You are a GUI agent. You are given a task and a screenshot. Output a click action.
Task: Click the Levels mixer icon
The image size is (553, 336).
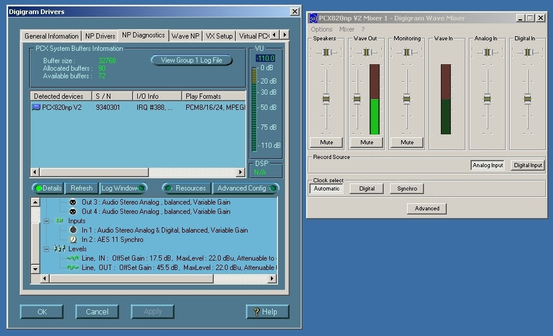click(60, 248)
